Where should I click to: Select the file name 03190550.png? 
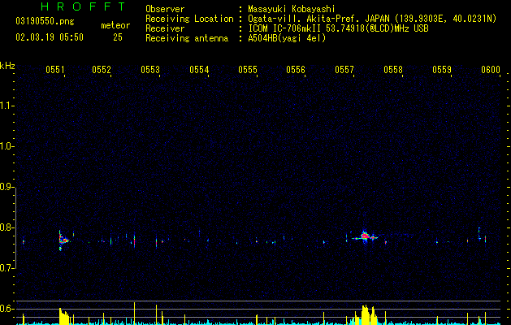45,21
